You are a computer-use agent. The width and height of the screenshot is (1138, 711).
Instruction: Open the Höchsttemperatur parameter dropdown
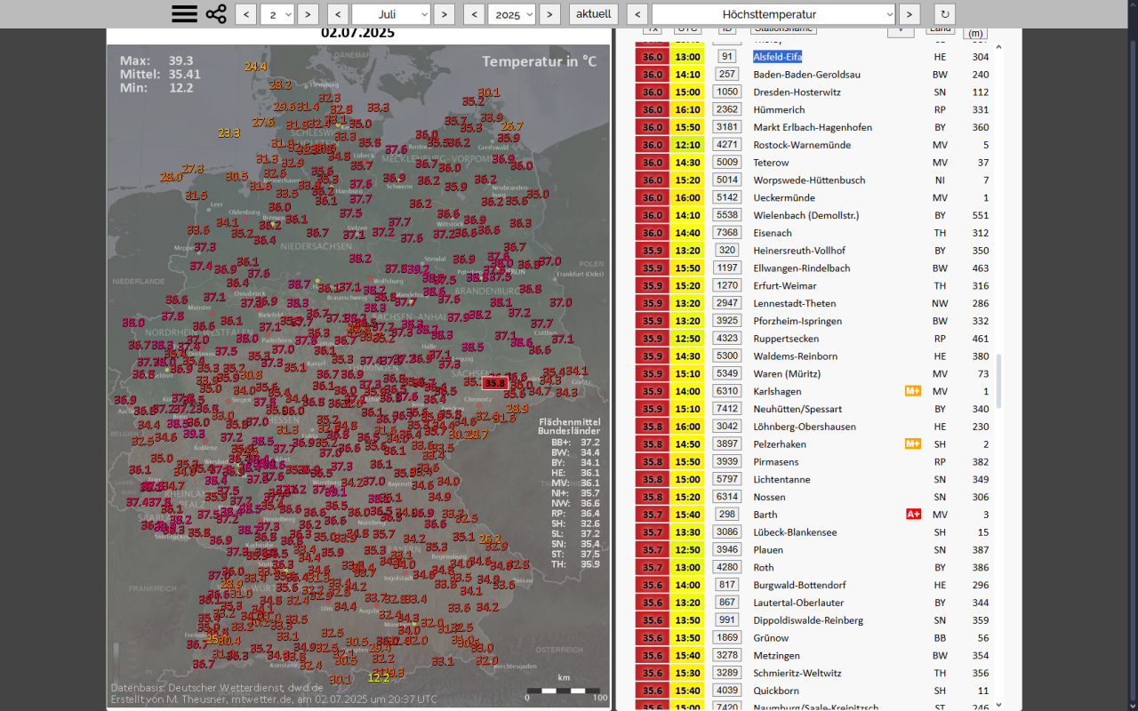point(773,14)
